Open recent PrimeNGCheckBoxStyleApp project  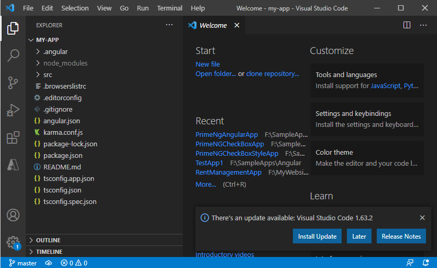(x=237, y=153)
